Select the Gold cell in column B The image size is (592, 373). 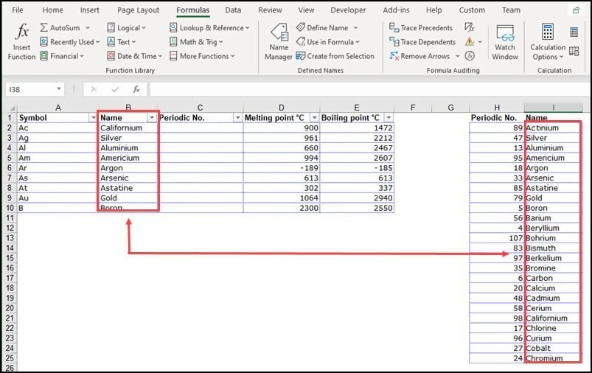tap(128, 198)
